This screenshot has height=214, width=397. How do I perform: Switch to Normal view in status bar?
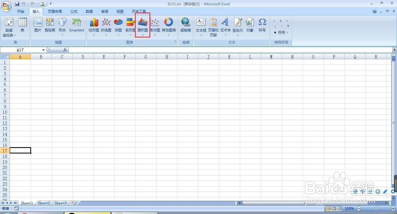pos(329,208)
